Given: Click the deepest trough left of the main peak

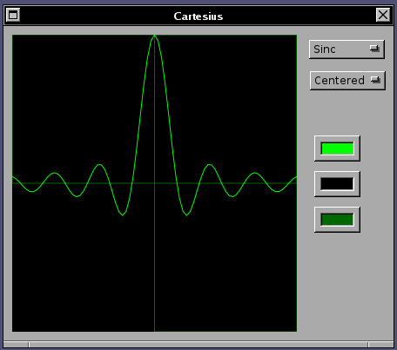Looking at the screenshot, I should coord(123,215).
